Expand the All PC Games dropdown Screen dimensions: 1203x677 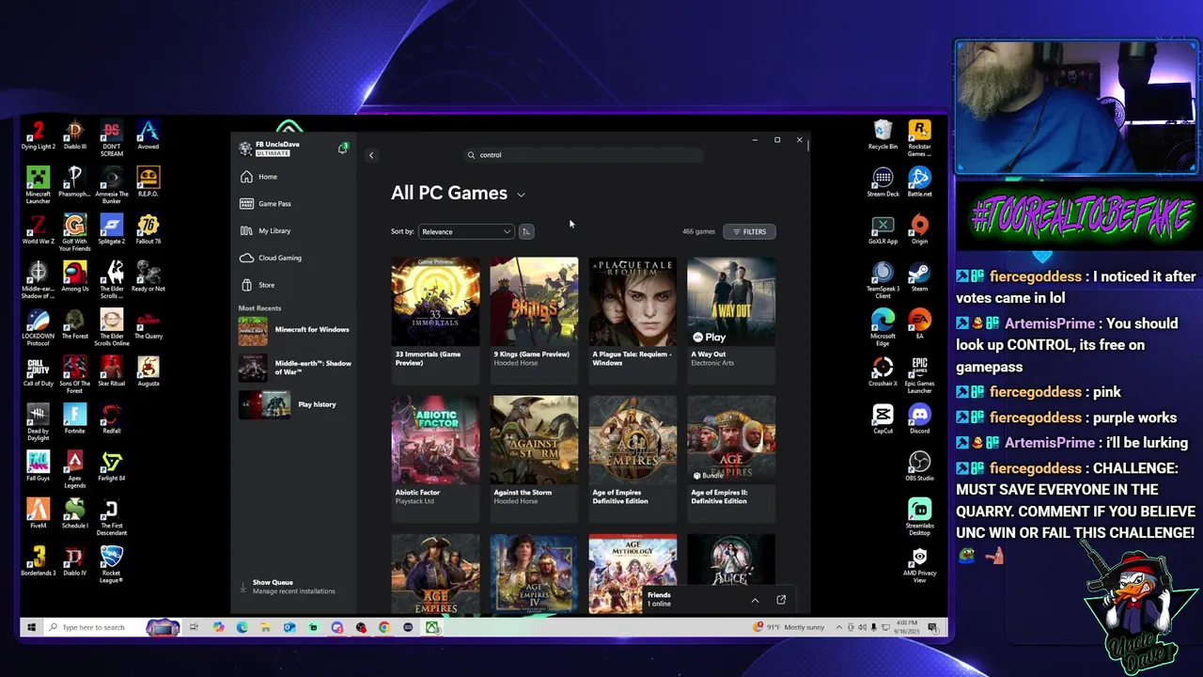[521, 195]
